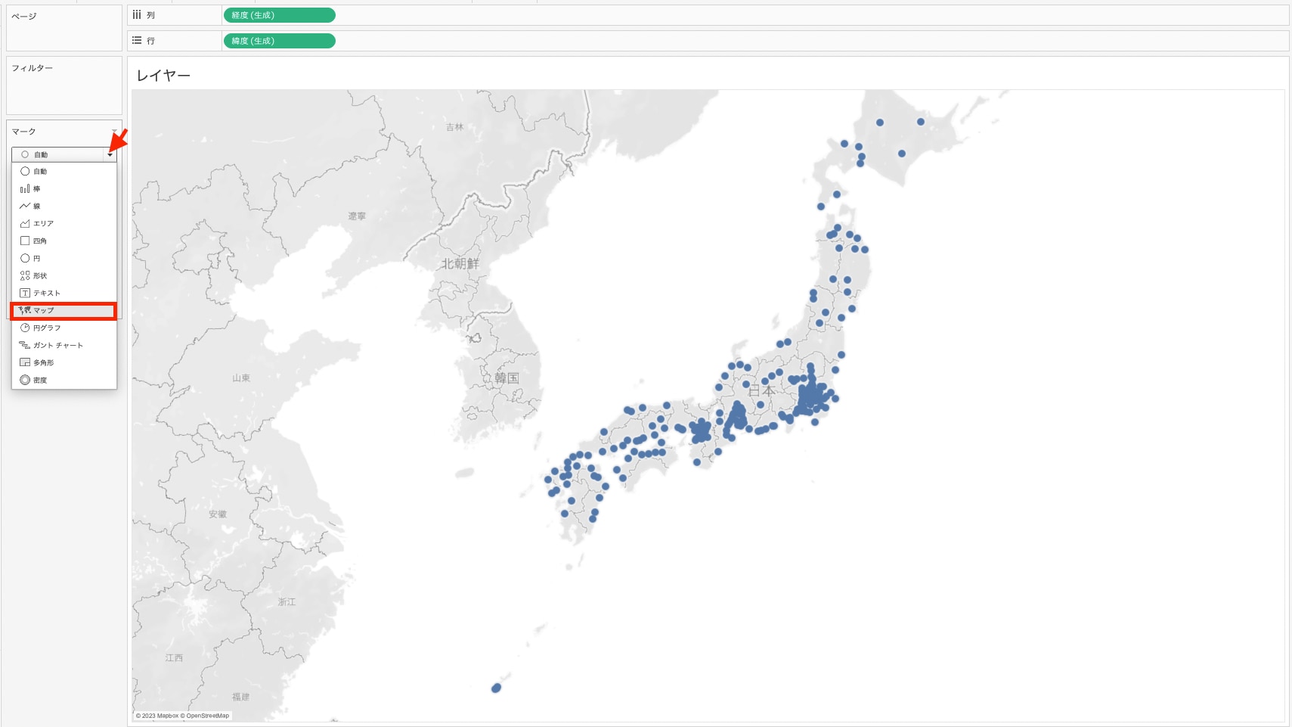Pick the 形状 shape mark icon

tap(25, 276)
